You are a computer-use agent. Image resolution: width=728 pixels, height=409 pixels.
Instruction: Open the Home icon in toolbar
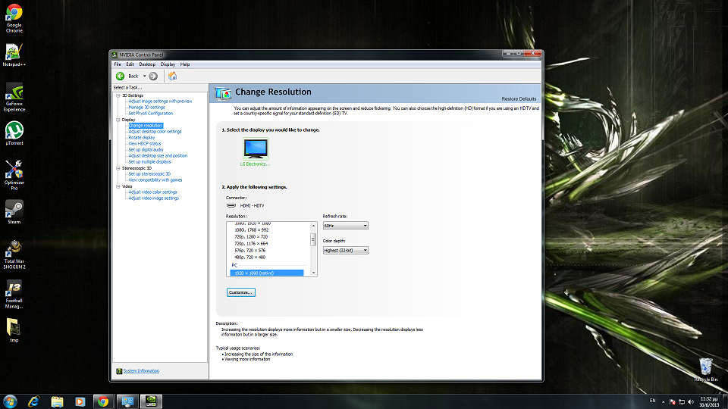[x=173, y=76]
